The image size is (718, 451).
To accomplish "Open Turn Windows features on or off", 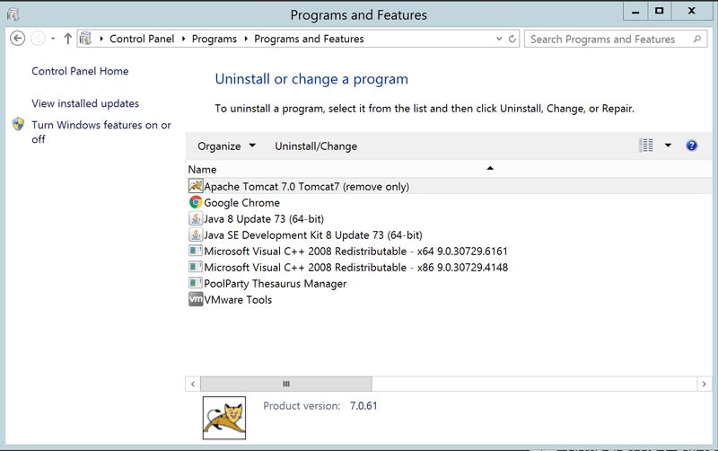I will pyautogui.click(x=101, y=132).
